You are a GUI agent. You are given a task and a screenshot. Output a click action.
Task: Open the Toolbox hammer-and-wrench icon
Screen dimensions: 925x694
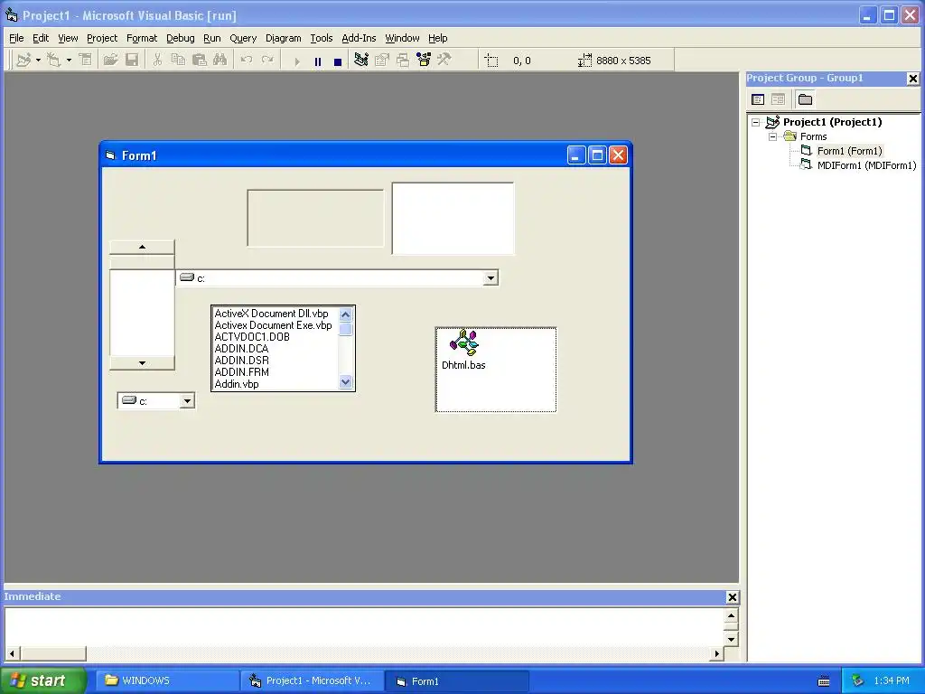pos(444,61)
